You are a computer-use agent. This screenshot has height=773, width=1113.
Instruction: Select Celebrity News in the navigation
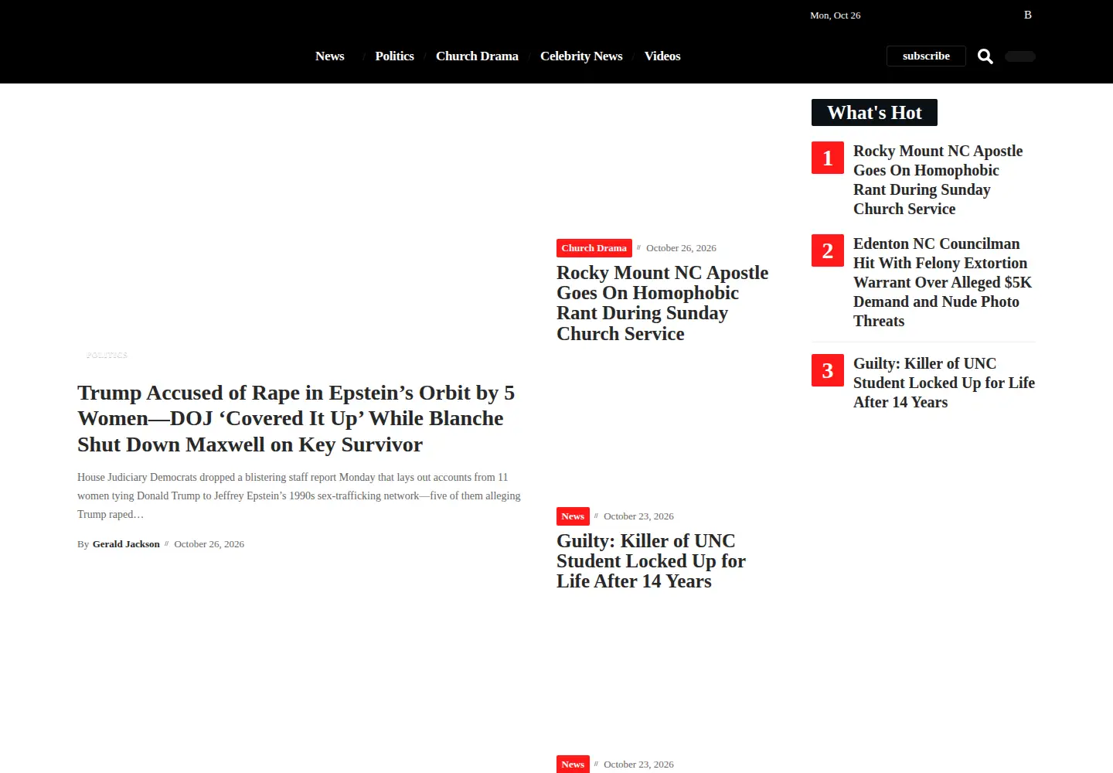pos(581,56)
